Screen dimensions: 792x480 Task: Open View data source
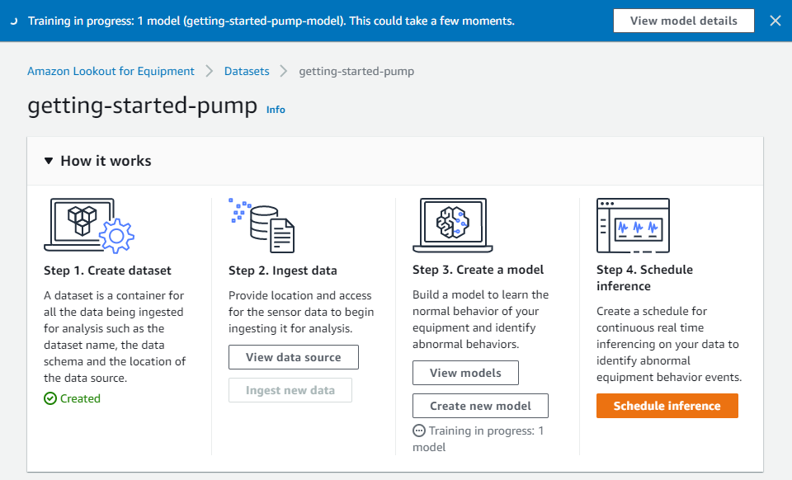click(x=294, y=357)
